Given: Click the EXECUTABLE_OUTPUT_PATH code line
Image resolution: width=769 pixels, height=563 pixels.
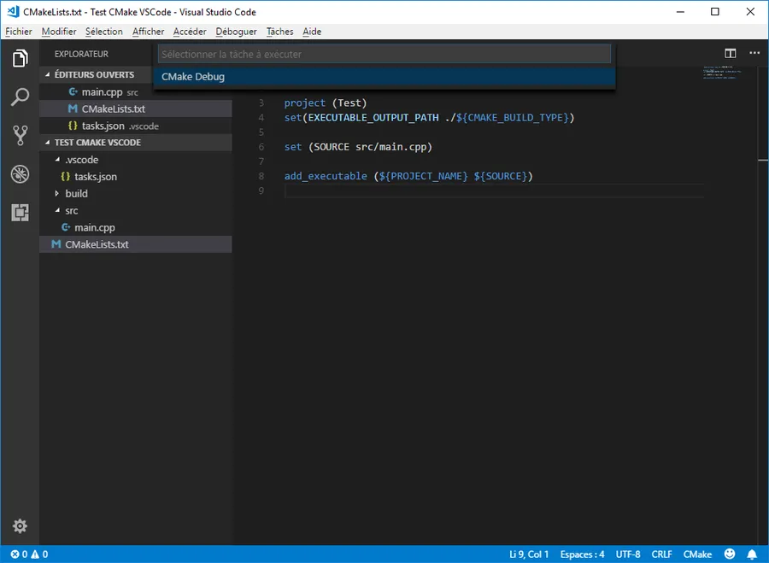Looking at the screenshot, I should 429,118.
